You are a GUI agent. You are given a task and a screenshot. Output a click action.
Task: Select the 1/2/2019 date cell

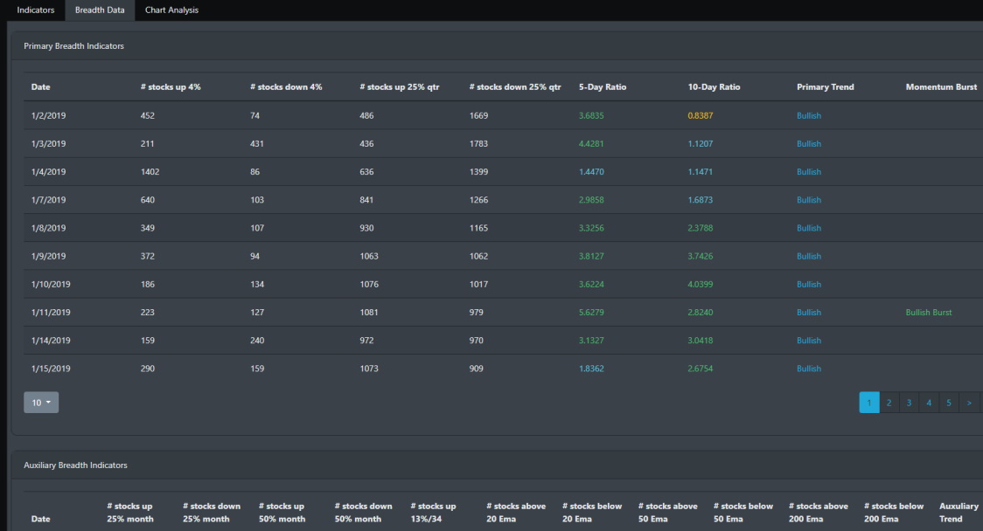pos(48,116)
